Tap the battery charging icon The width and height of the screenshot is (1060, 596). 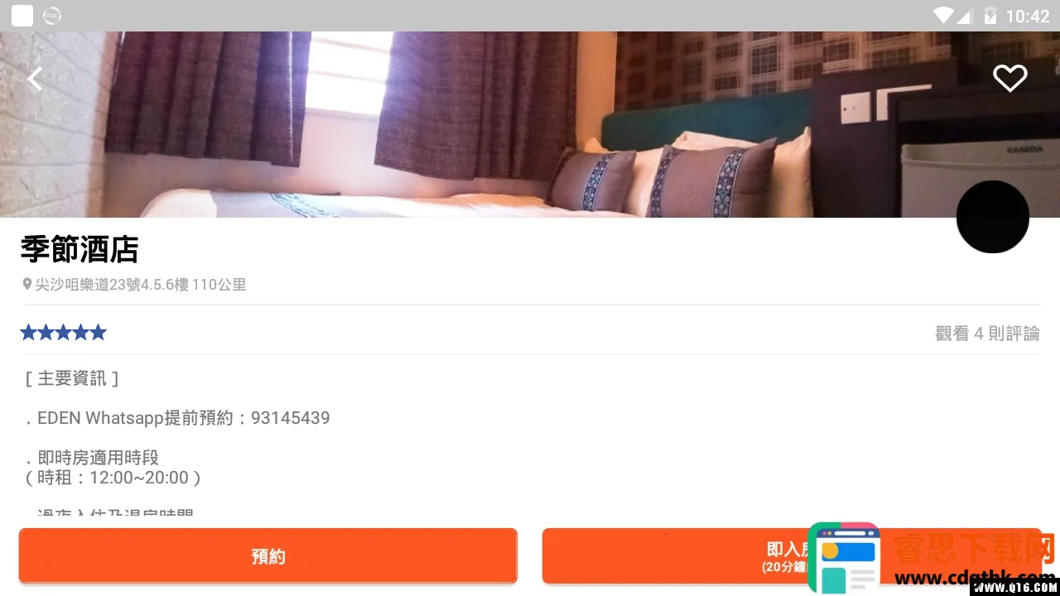pyautogui.click(x=990, y=15)
